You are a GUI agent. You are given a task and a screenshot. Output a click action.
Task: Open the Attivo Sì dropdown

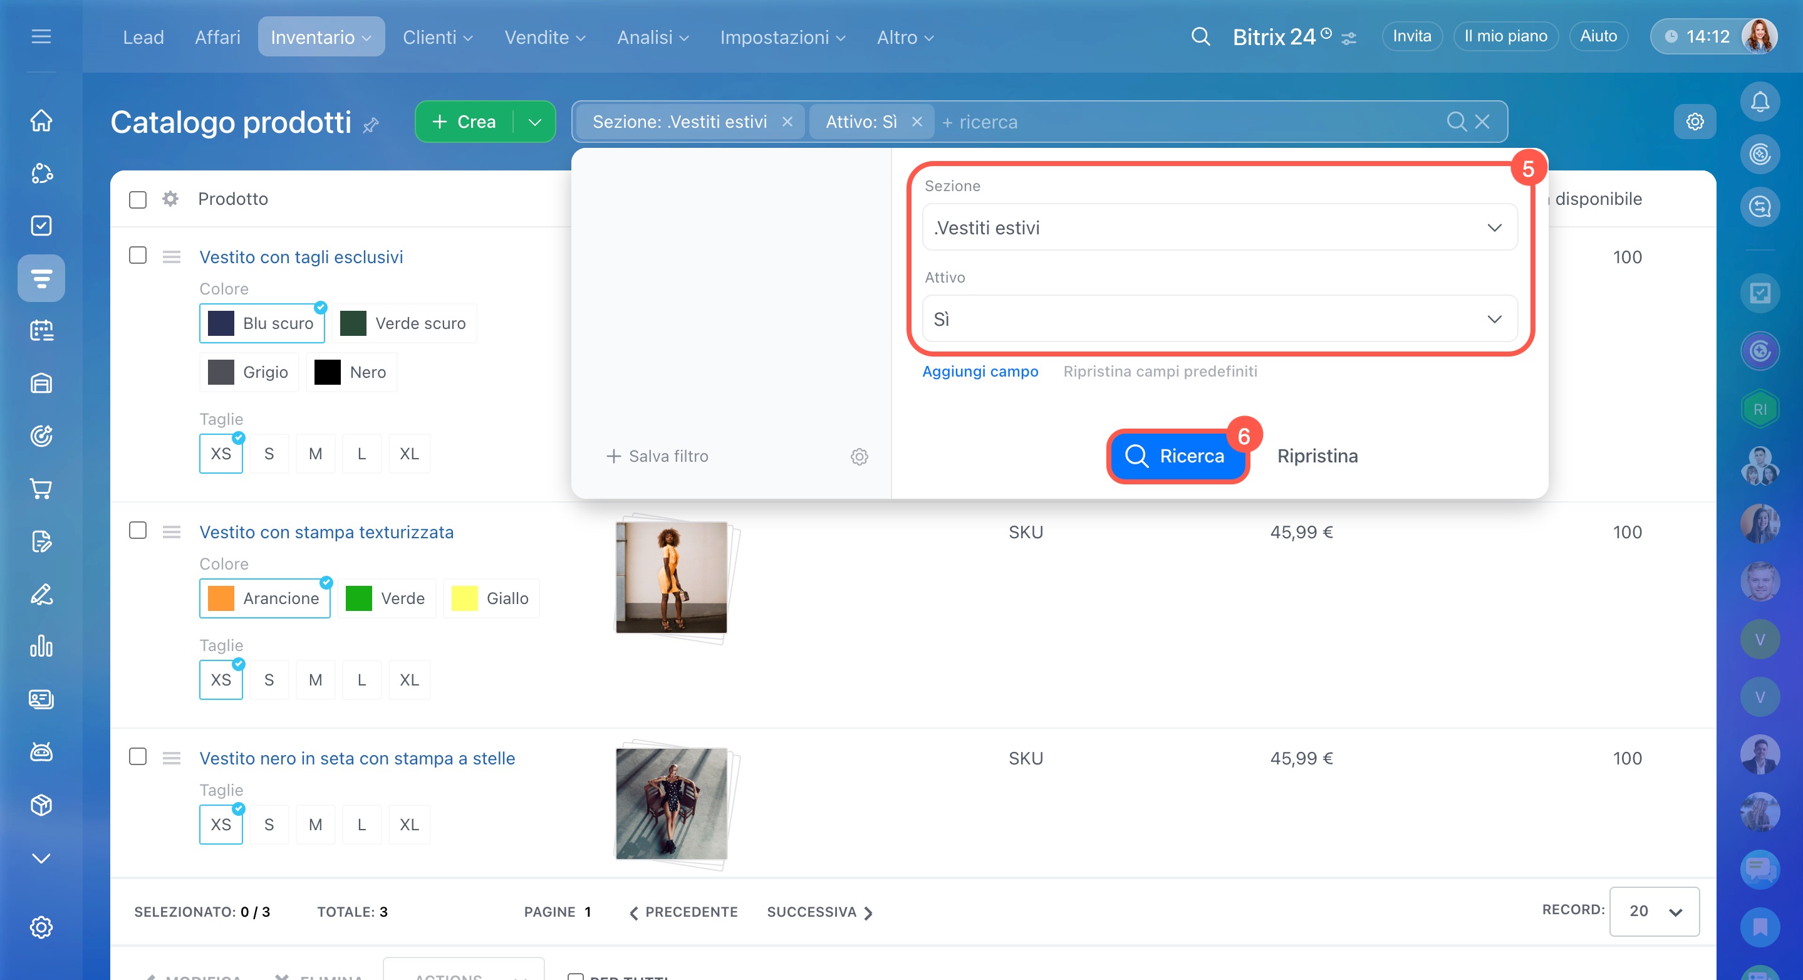pyautogui.click(x=1219, y=319)
